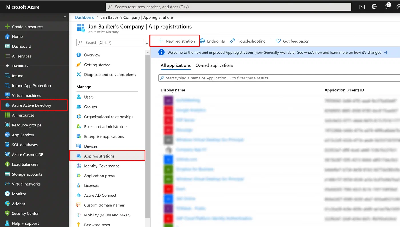Click Application (client) ID column header

[x=344, y=90]
